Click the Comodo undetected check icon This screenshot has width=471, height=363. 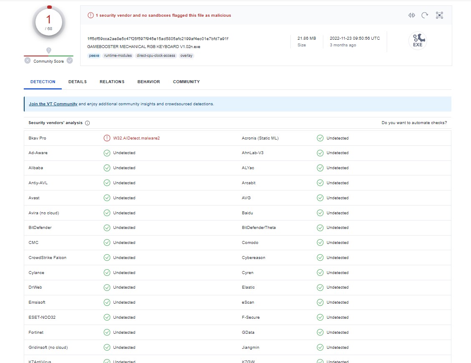320,243
